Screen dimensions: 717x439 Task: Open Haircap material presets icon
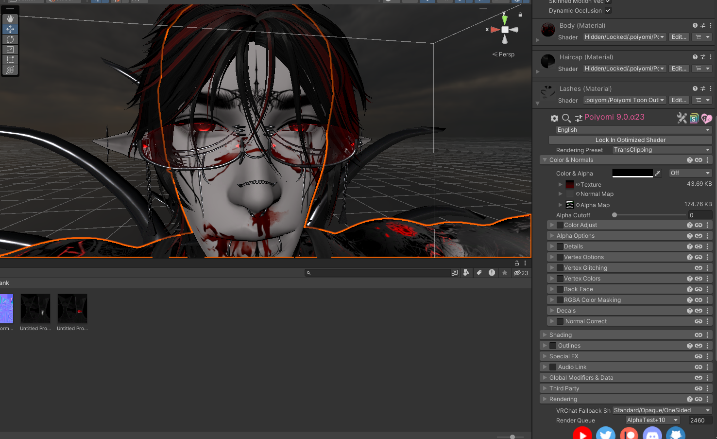pyautogui.click(x=703, y=57)
